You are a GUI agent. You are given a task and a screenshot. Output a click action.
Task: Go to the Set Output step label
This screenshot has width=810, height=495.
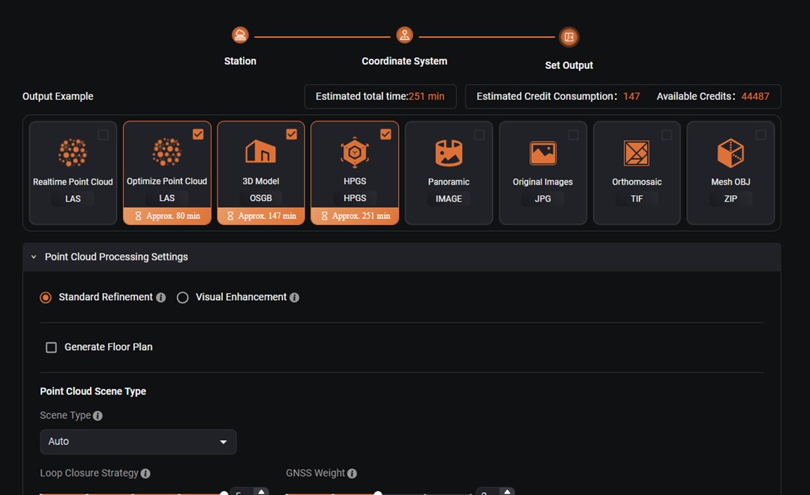pyautogui.click(x=568, y=65)
